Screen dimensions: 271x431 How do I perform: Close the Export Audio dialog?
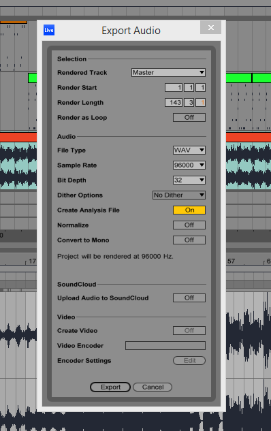pos(211,27)
